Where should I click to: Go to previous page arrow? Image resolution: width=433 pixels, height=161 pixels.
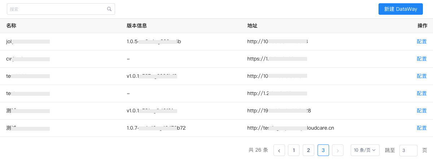coord(279,150)
